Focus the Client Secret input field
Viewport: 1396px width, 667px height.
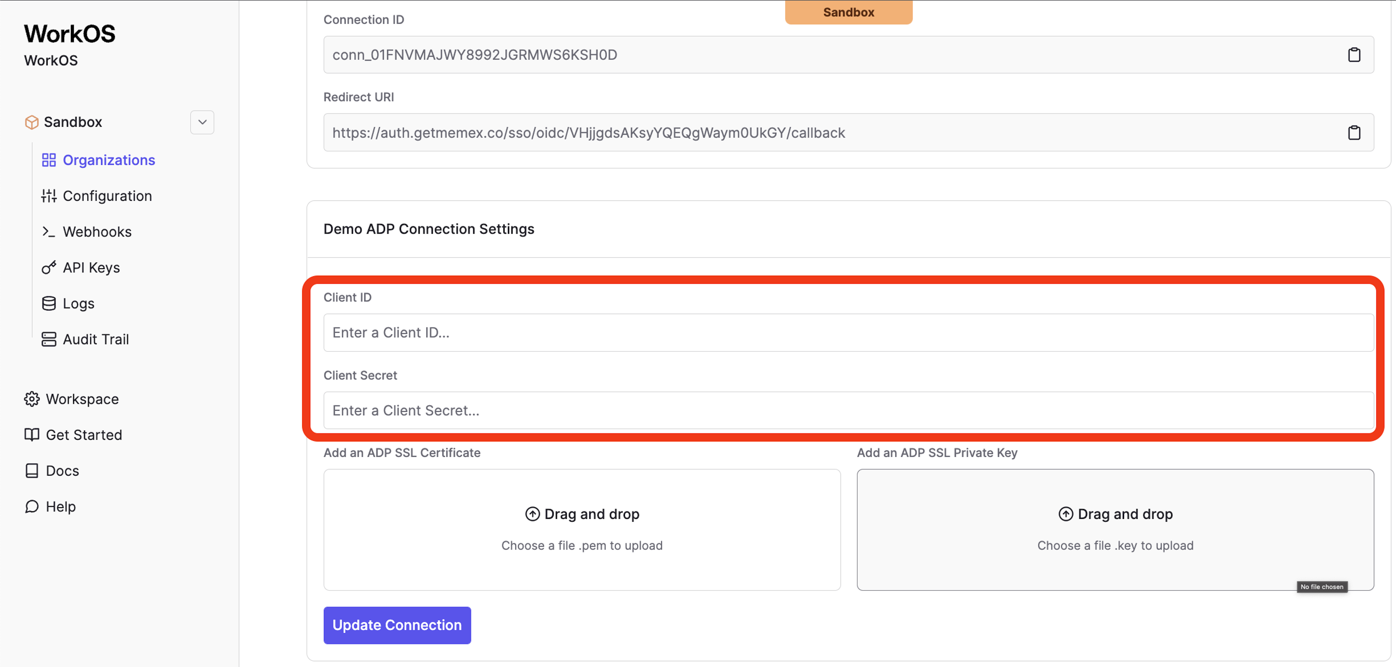[847, 411]
